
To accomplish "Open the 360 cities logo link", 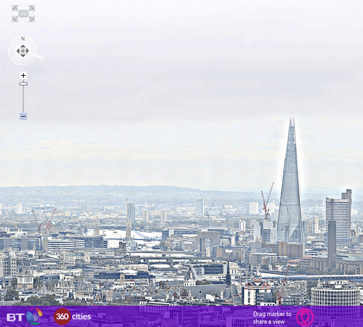I will pos(72,316).
